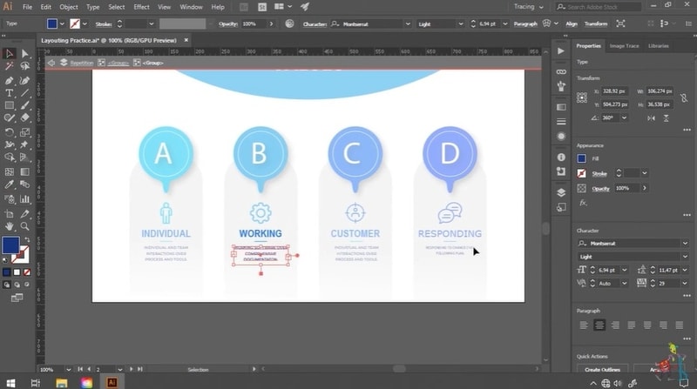This screenshot has width=697, height=389.
Task: Open the Effect menu
Action: pyautogui.click(x=141, y=6)
